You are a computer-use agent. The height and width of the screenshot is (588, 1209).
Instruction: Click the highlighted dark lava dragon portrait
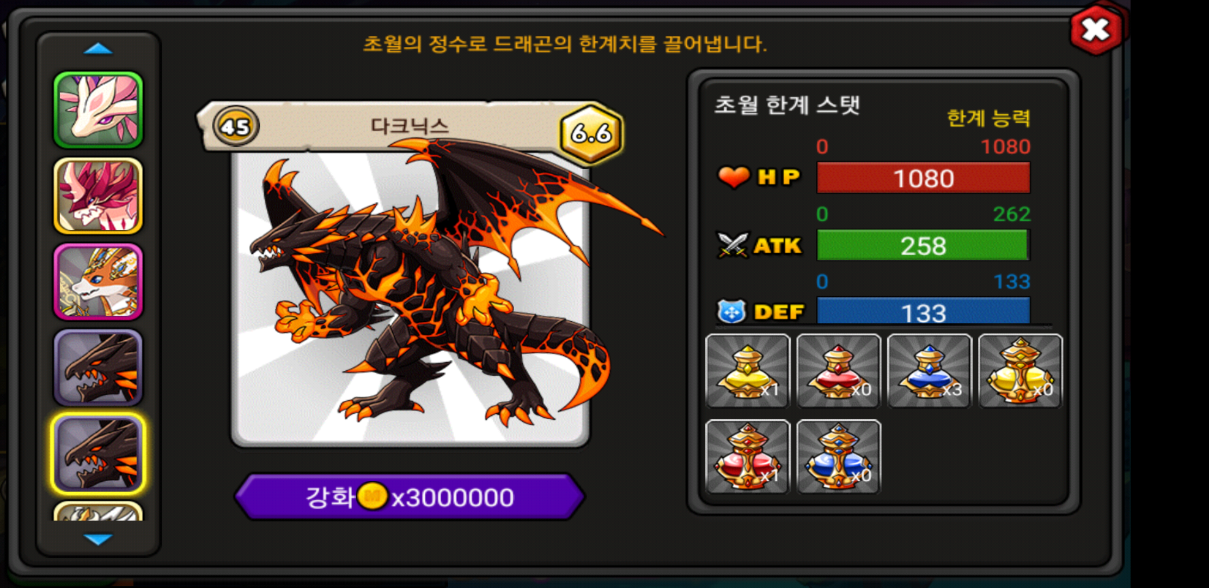pos(98,454)
